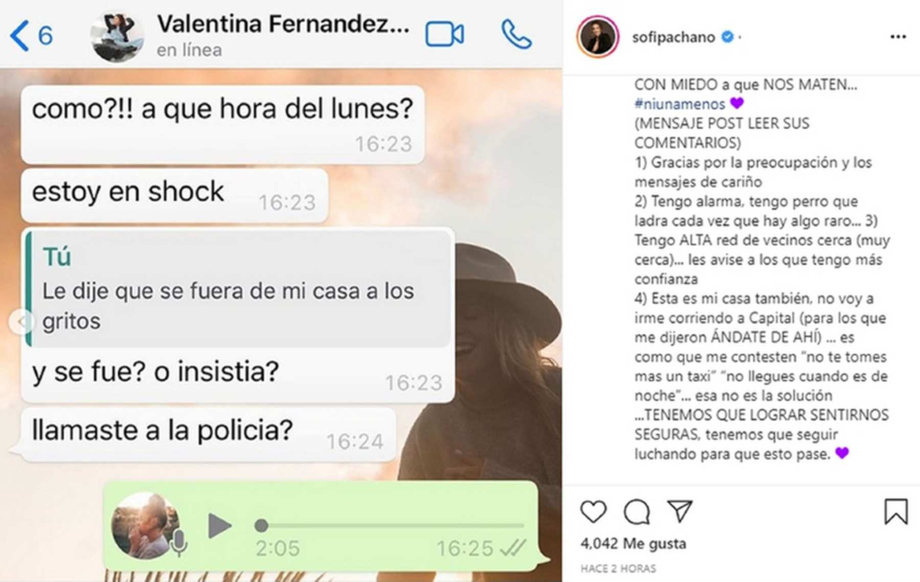Open sofipachano's profile picture
The image size is (920, 582).
[x=597, y=37]
